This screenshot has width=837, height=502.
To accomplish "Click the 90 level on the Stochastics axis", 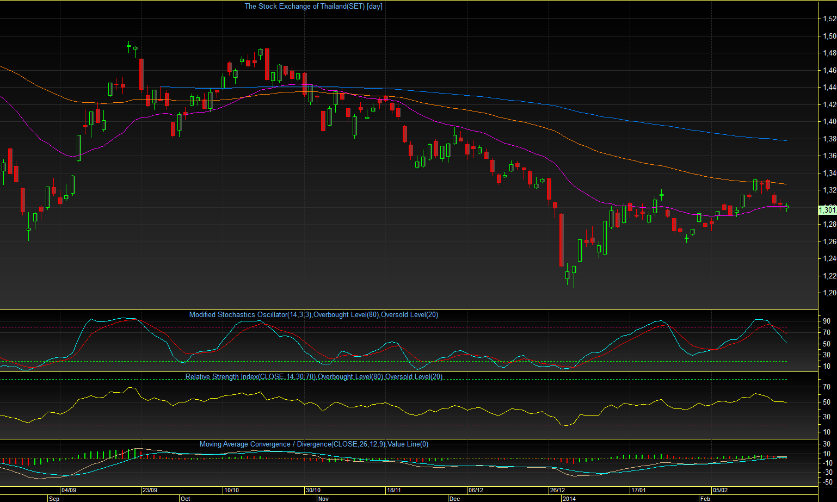I will tap(827, 321).
